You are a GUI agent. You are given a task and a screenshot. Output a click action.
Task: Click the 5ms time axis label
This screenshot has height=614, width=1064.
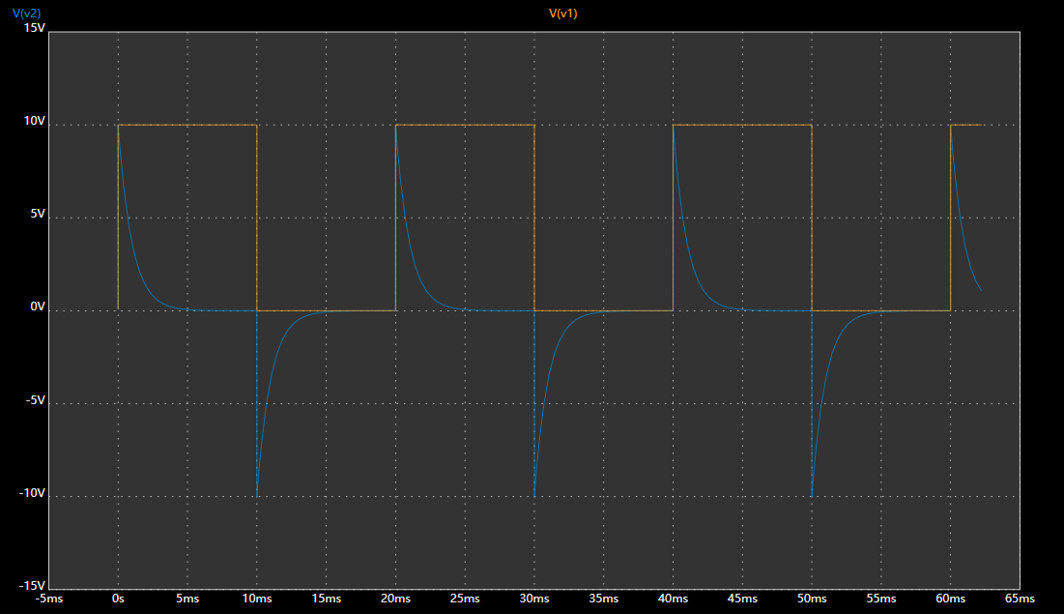tap(187, 599)
